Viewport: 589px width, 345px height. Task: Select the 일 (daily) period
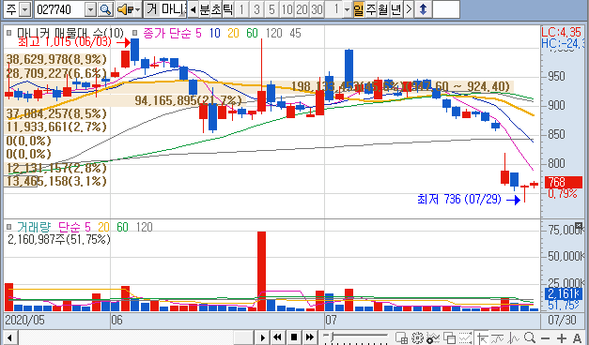click(359, 9)
